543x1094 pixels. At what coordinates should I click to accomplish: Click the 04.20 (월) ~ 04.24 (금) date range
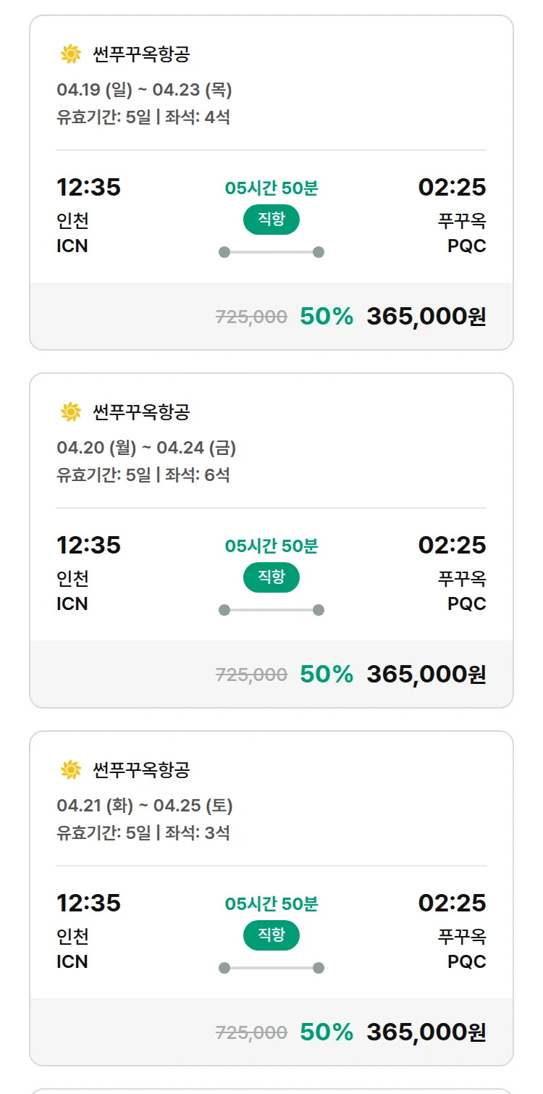tap(146, 448)
